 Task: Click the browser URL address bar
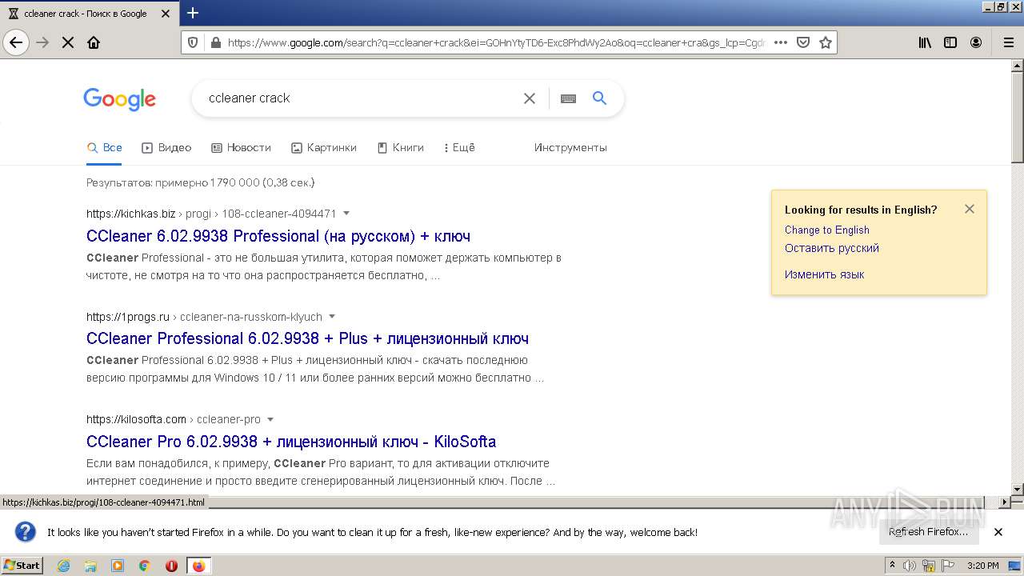tap(496, 42)
